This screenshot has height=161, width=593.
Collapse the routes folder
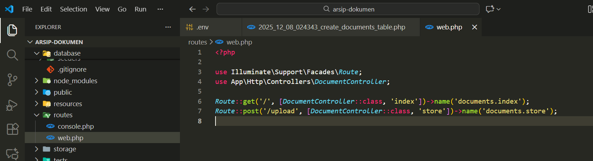point(37,115)
